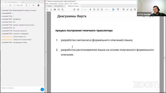Select the Вебинар document tab
The image size is (166, 93).
(x=73, y=6)
